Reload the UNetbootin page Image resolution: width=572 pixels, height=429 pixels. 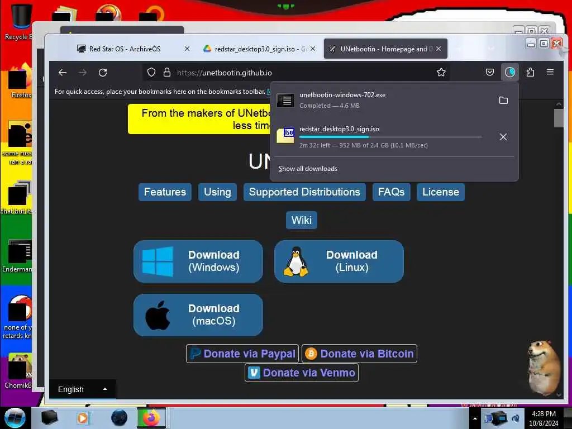pyautogui.click(x=103, y=73)
